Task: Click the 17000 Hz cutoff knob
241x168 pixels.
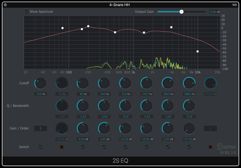Action: 210,83
